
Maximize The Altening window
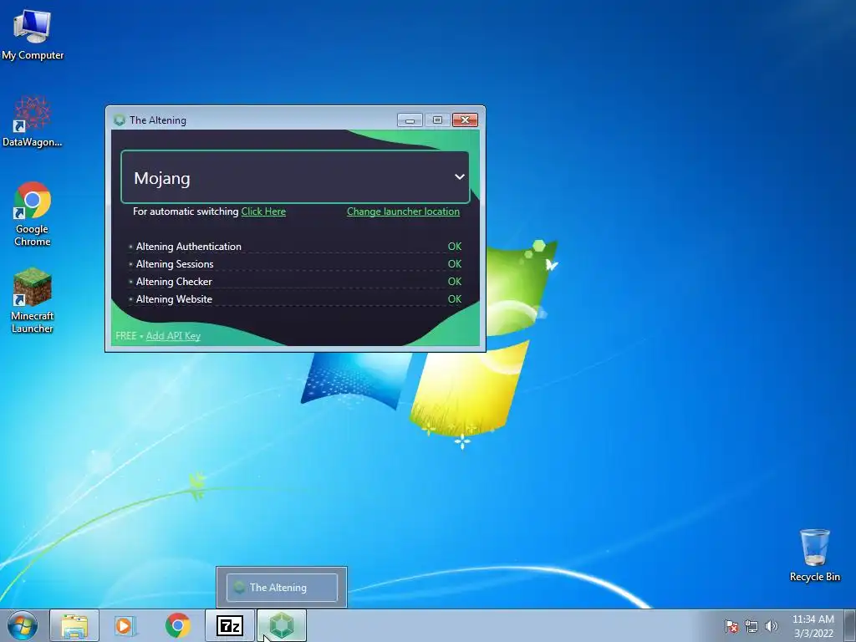pyautogui.click(x=437, y=120)
